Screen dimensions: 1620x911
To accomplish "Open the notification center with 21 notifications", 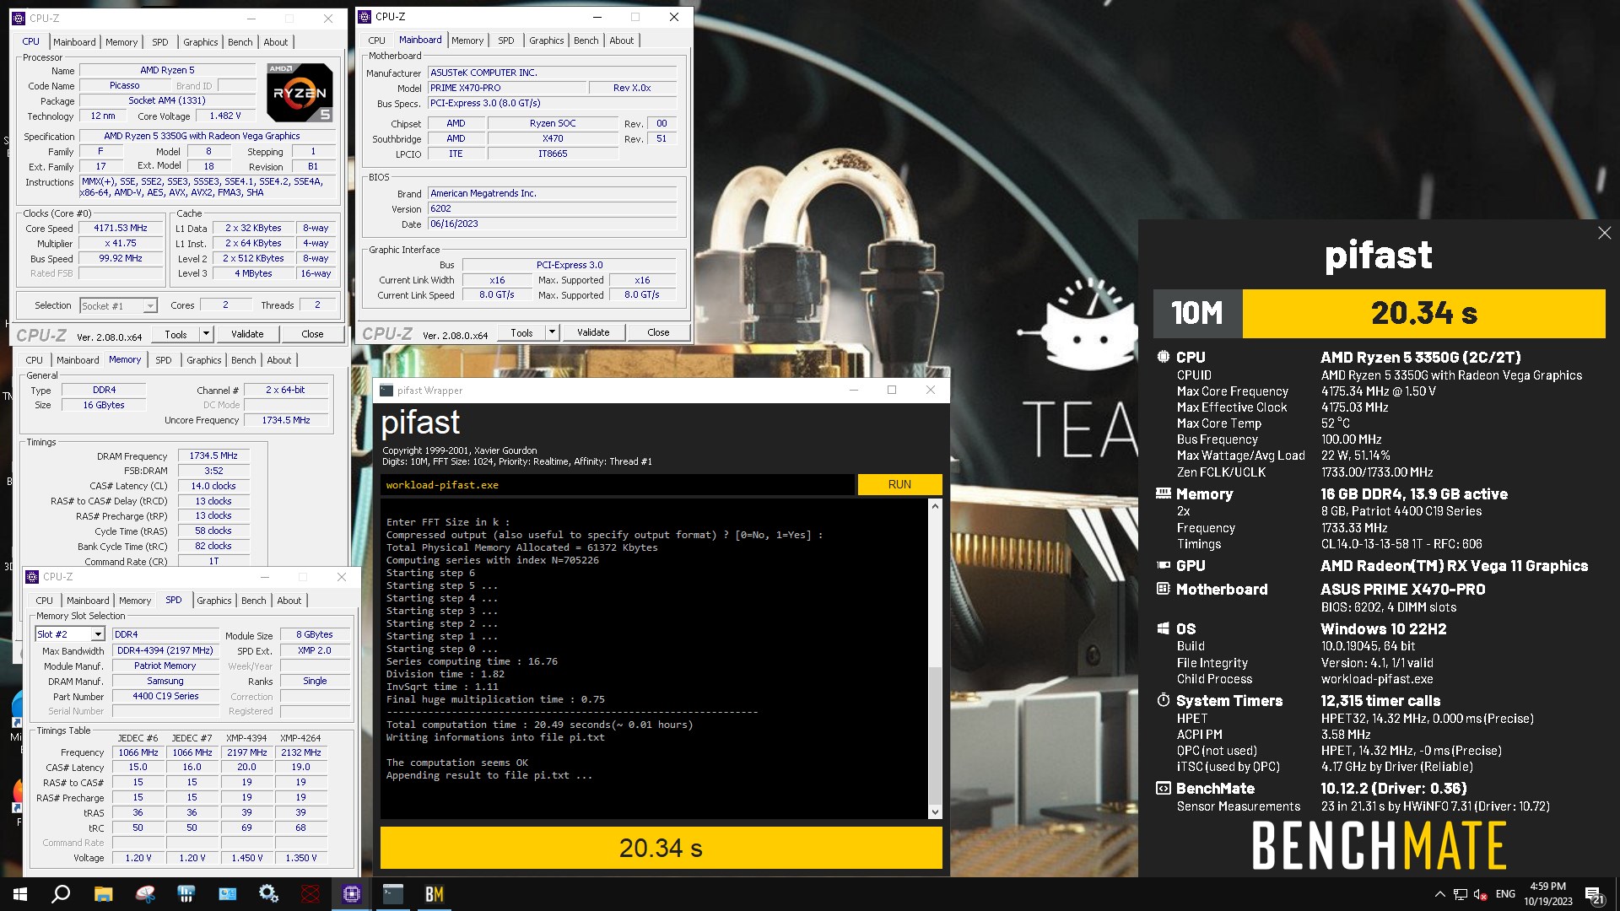I will tap(1594, 895).
